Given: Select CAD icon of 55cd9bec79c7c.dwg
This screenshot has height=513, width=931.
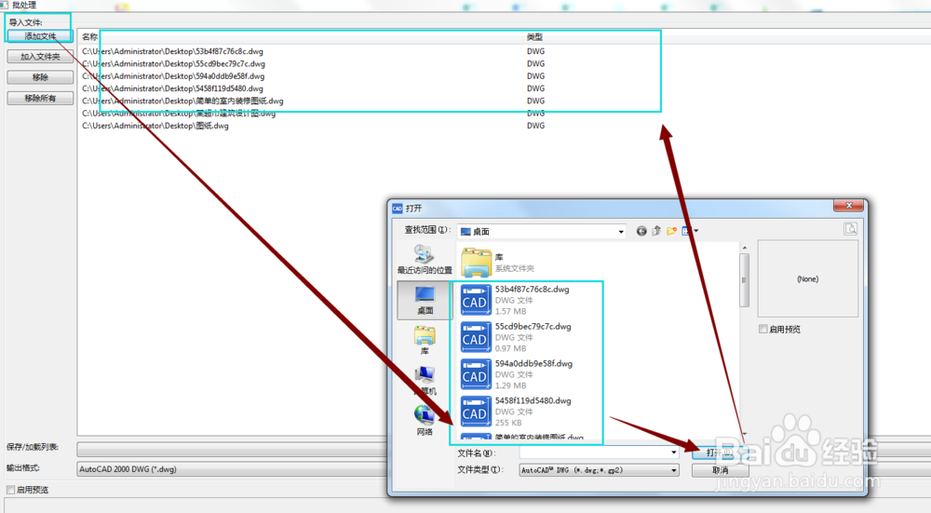Looking at the screenshot, I should coord(476,337).
